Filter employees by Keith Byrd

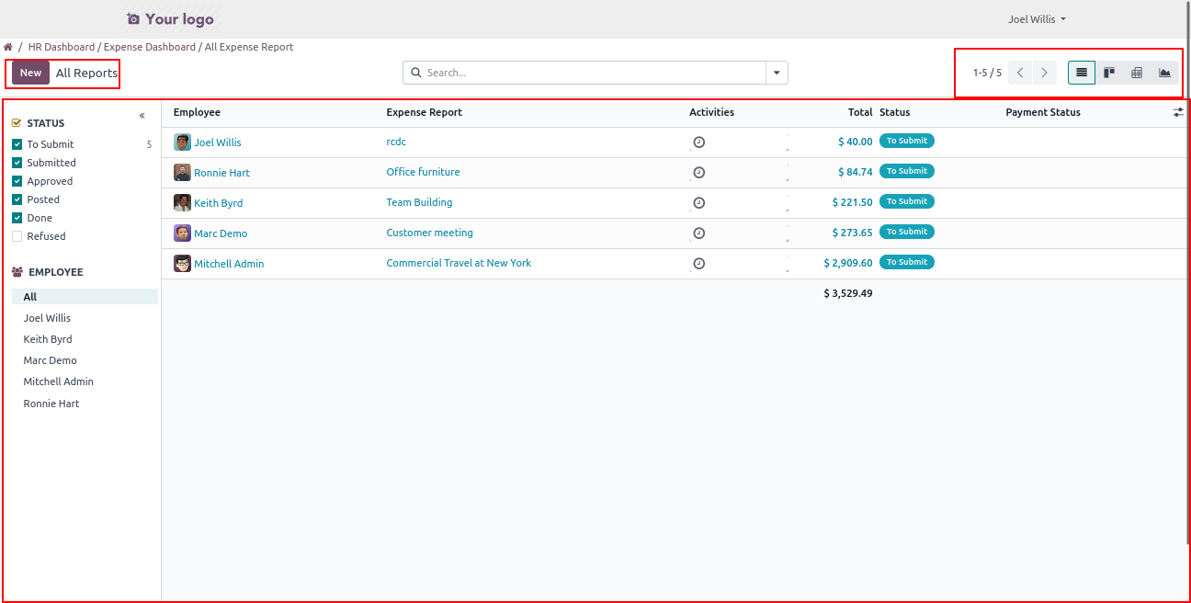pyautogui.click(x=48, y=339)
